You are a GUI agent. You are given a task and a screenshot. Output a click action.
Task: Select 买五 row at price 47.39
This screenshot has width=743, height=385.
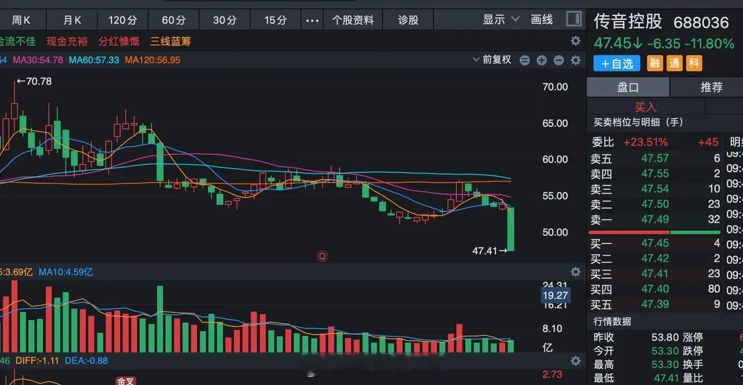[x=655, y=304]
